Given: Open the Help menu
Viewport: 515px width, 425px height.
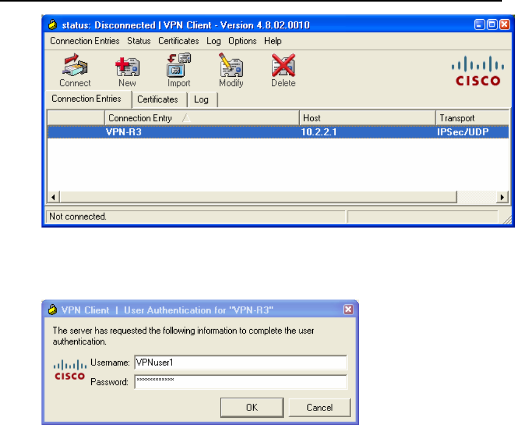Looking at the screenshot, I should tap(273, 41).
